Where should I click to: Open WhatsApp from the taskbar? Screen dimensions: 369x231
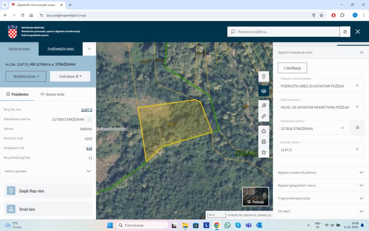tap(227, 225)
